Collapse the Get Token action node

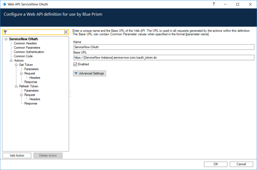coord(16,65)
